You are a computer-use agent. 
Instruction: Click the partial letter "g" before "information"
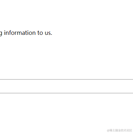point(1,34)
